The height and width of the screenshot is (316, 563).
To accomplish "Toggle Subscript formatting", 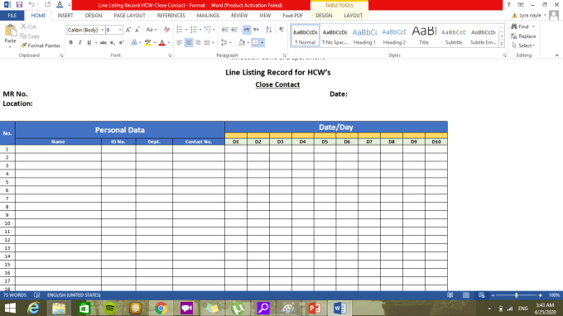I will pyautogui.click(x=113, y=43).
